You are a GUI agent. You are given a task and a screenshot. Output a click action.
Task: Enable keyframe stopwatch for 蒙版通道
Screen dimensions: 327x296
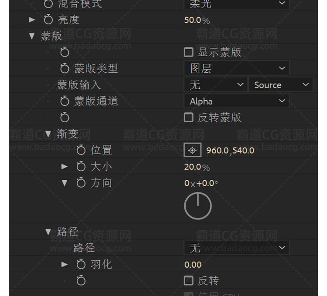[65, 101]
